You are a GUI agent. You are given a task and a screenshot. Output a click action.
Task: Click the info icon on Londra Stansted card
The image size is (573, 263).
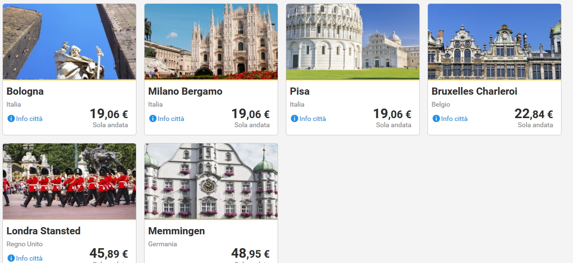tap(11, 258)
